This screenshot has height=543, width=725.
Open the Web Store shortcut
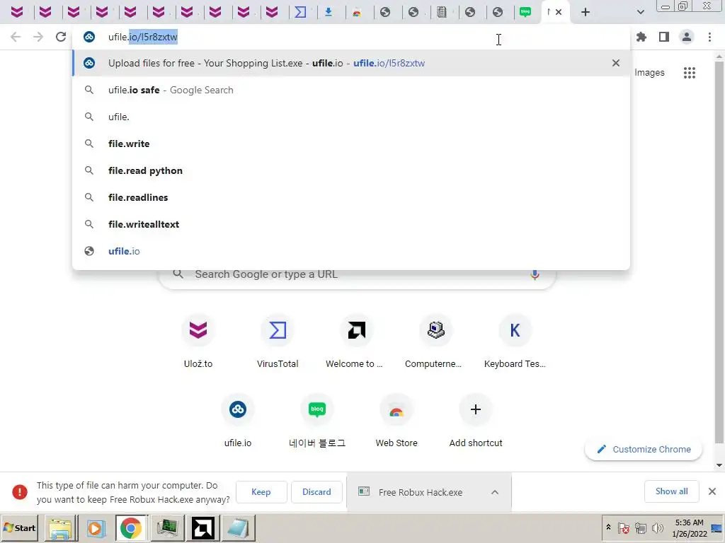pyautogui.click(x=396, y=421)
